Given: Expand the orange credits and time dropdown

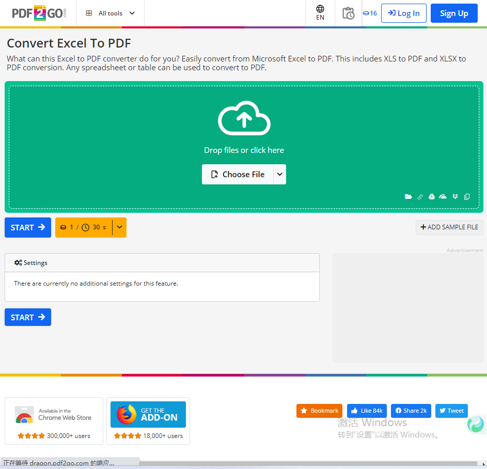Looking at the screenshot, I should tap(120, 227).
